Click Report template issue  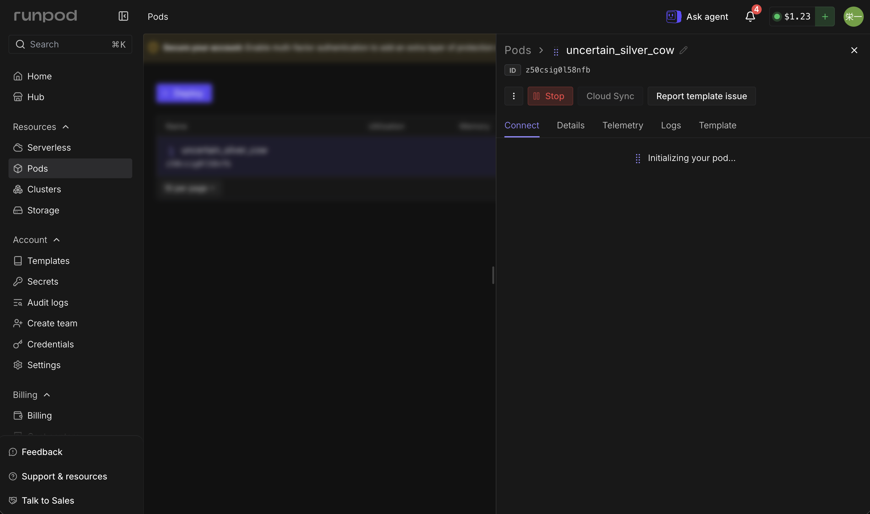point(702,96)
